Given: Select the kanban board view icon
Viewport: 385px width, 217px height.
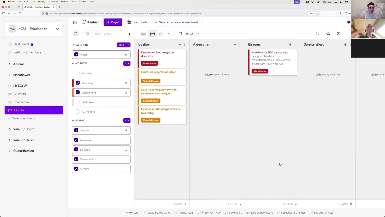Looking at the screenshot, I should 152,34.
